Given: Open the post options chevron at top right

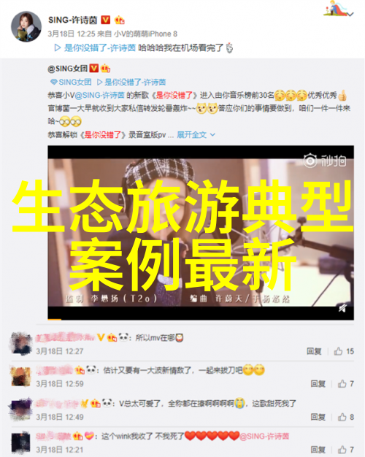Looking at the screenshot, I should [x=350, y=14].
